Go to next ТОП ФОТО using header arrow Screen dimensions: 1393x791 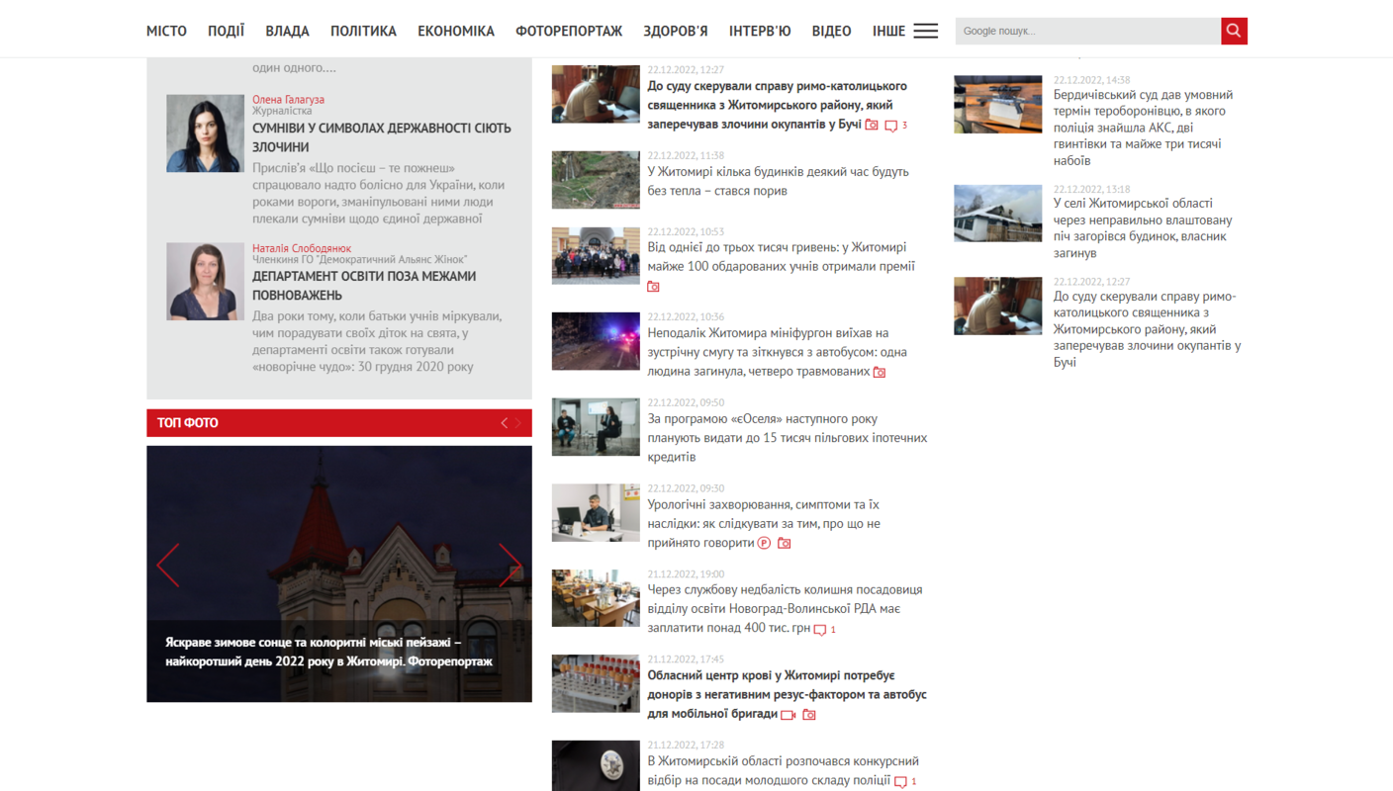[x=517, y=423]
